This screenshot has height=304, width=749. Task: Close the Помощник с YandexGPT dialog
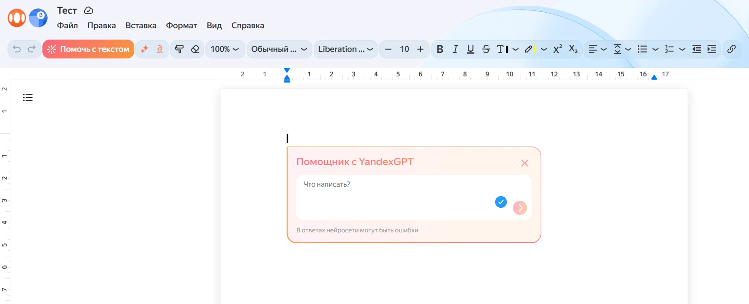524,163
